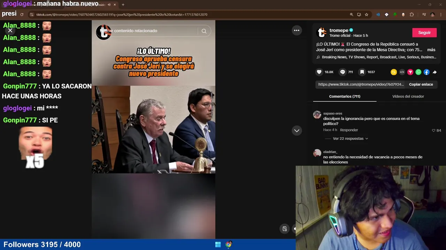Viewport: 446px width, 250px height.
Task: Click the sapaso eres commenter name
Action: [332, 113]
